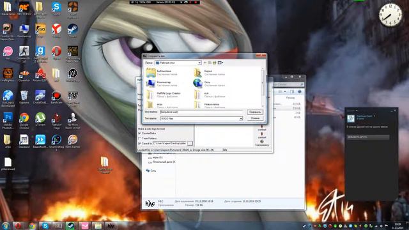Click the file name input field
This screenshot has width=409, height=230.
[201, 112]
